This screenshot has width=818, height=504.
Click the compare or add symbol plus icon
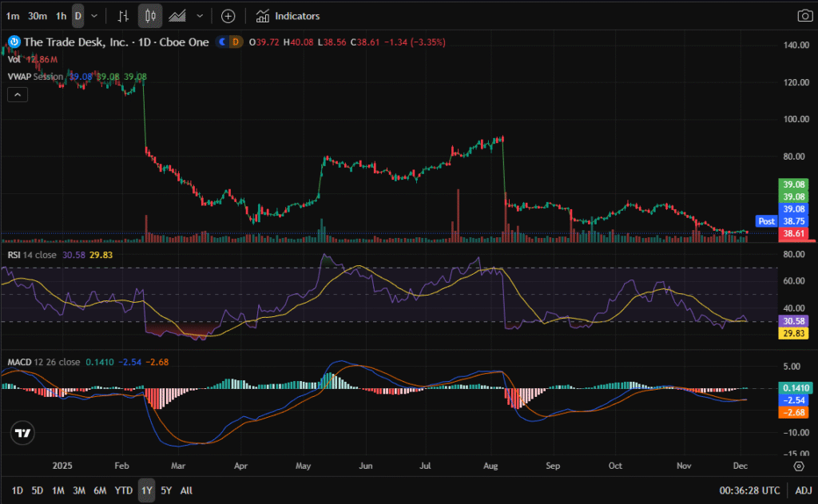coord(228,16)
